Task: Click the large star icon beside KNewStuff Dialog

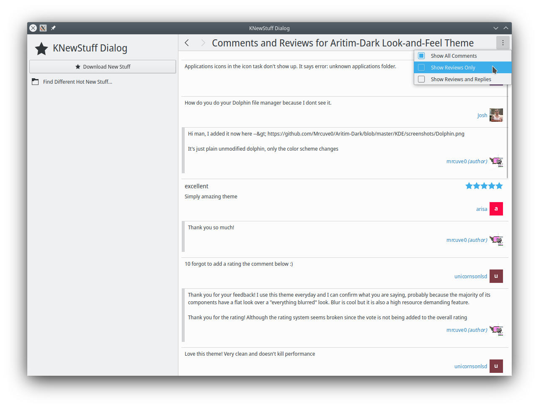Action: tap(41, 49)
